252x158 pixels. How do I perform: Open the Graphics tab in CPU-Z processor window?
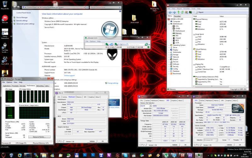click(229, 100)
